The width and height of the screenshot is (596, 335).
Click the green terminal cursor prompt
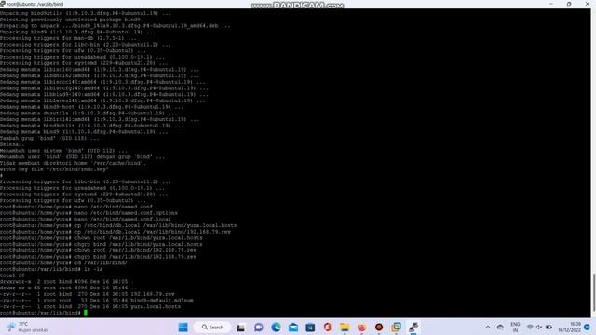(x=86, y=313)
